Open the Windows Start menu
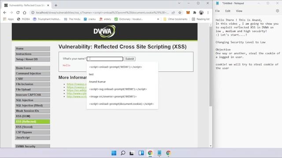 114,153
